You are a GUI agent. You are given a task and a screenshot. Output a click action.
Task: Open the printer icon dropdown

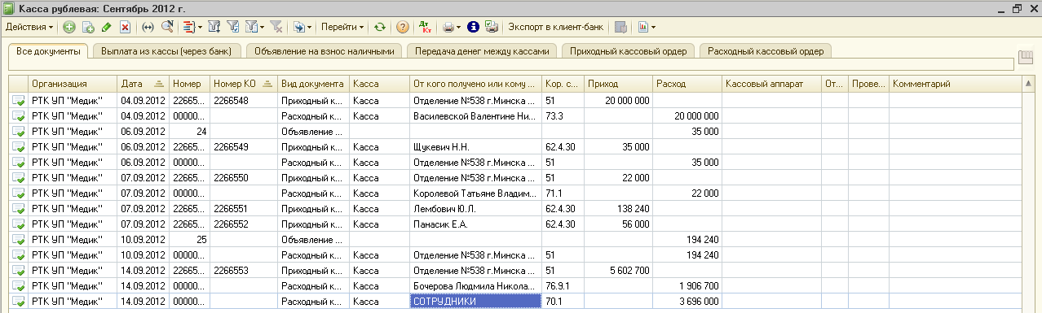point(451,27)
